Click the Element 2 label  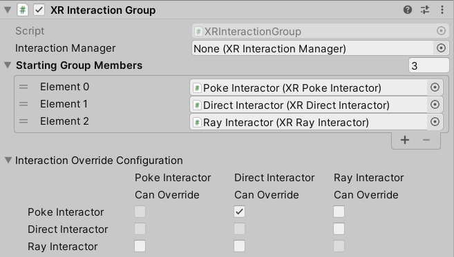tap(64, 121)
